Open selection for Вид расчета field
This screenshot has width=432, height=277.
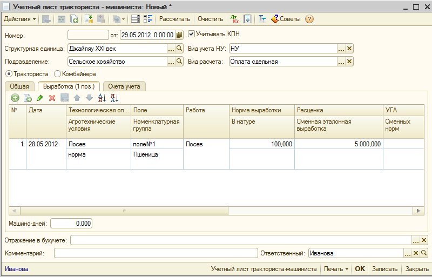coord(341,62)
